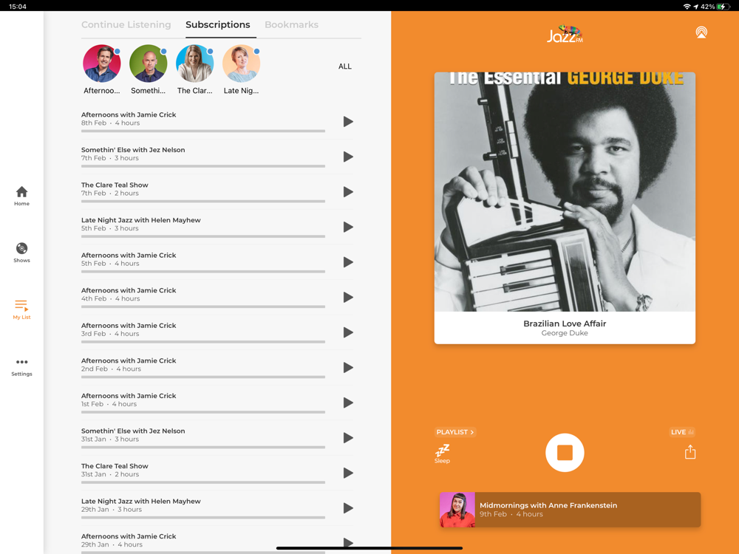Play Afternoons with Jamie Crick 2nd Feb
Image resolution: width=739 pixels, height=554 pixels.
[348, 367]
